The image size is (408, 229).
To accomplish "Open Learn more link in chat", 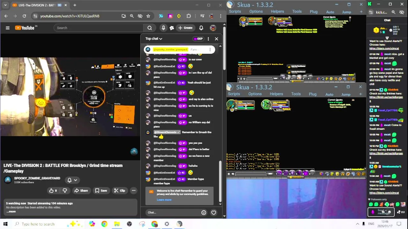I will click(164, 200).
